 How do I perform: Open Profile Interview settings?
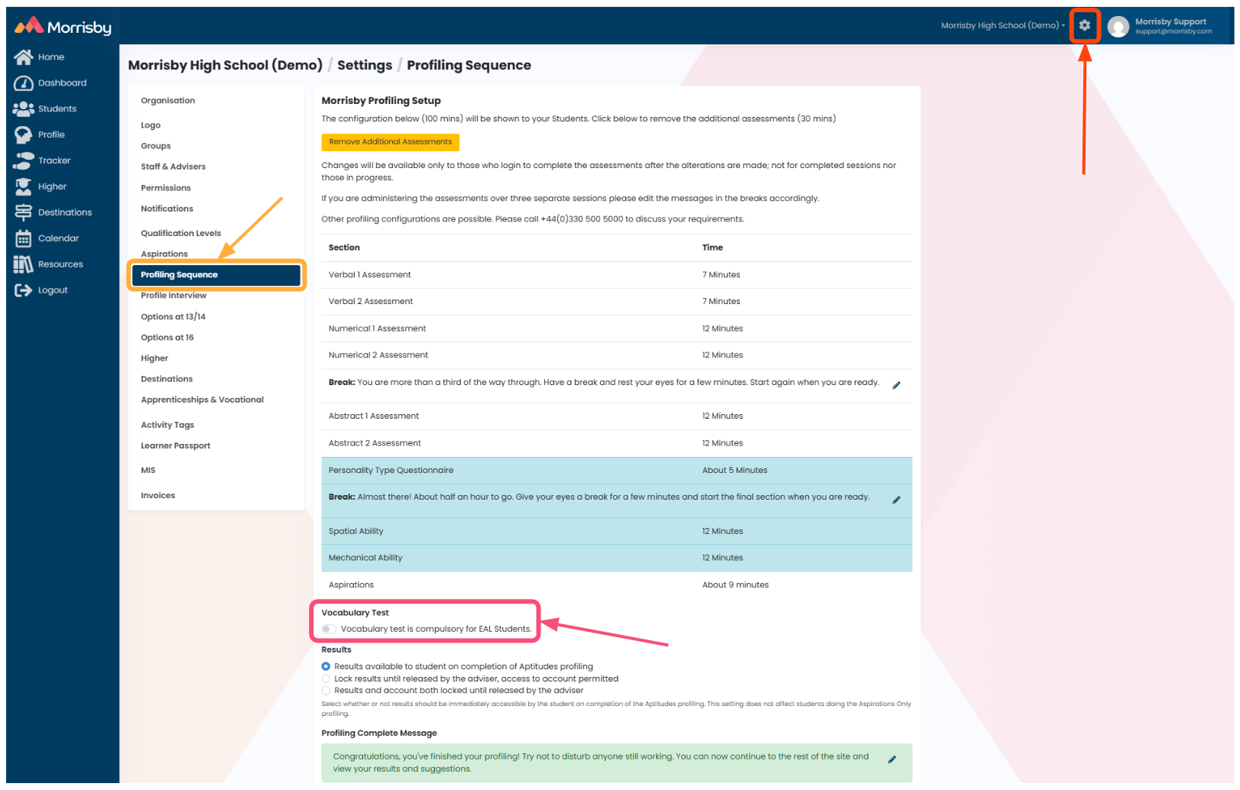(x=174, y=296)
